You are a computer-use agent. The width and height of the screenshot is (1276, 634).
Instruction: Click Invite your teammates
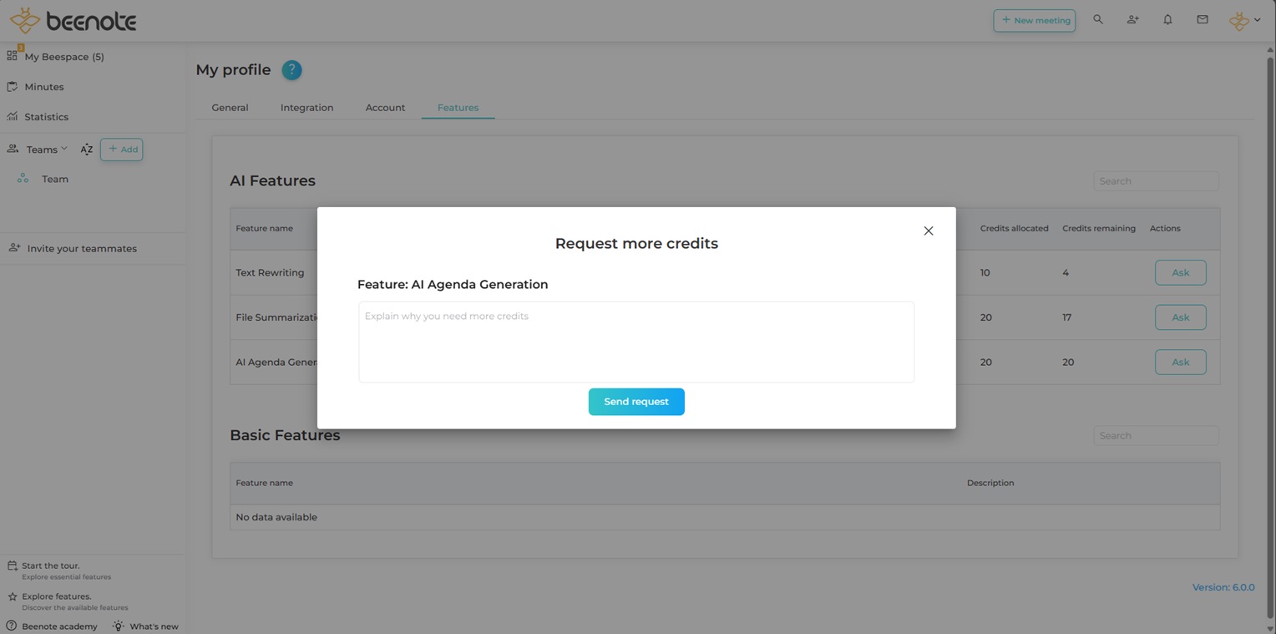(81, 249)
